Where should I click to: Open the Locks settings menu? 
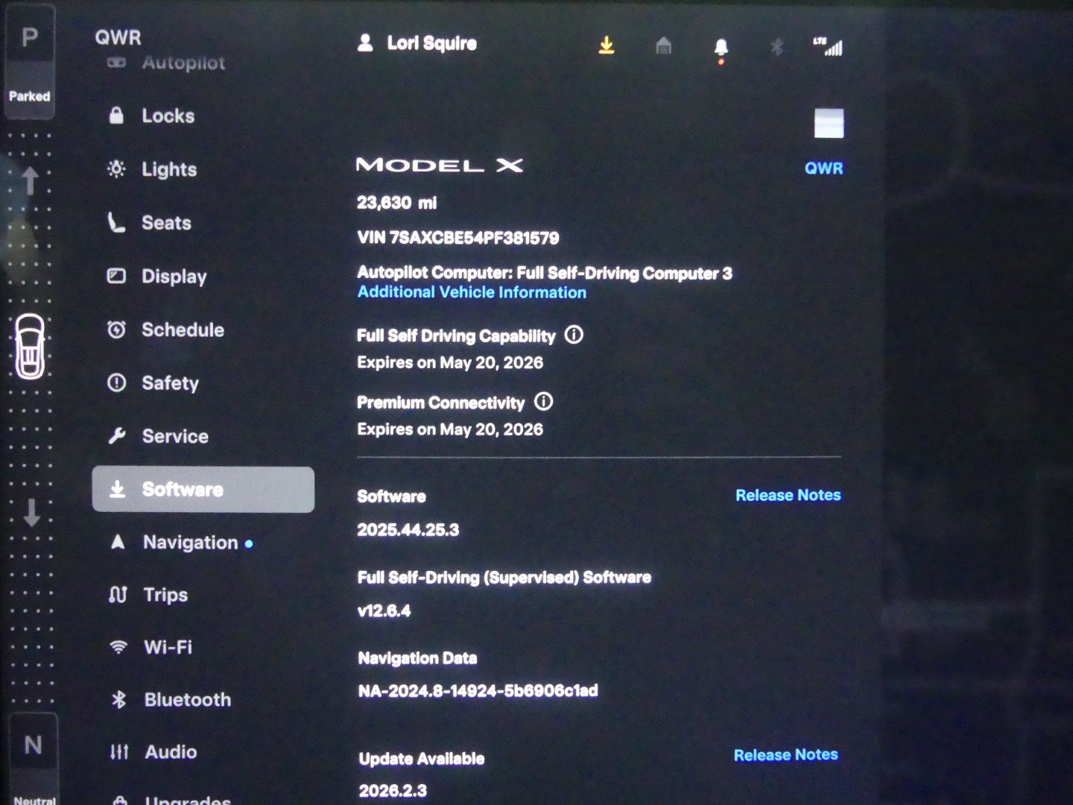[168, 116]
